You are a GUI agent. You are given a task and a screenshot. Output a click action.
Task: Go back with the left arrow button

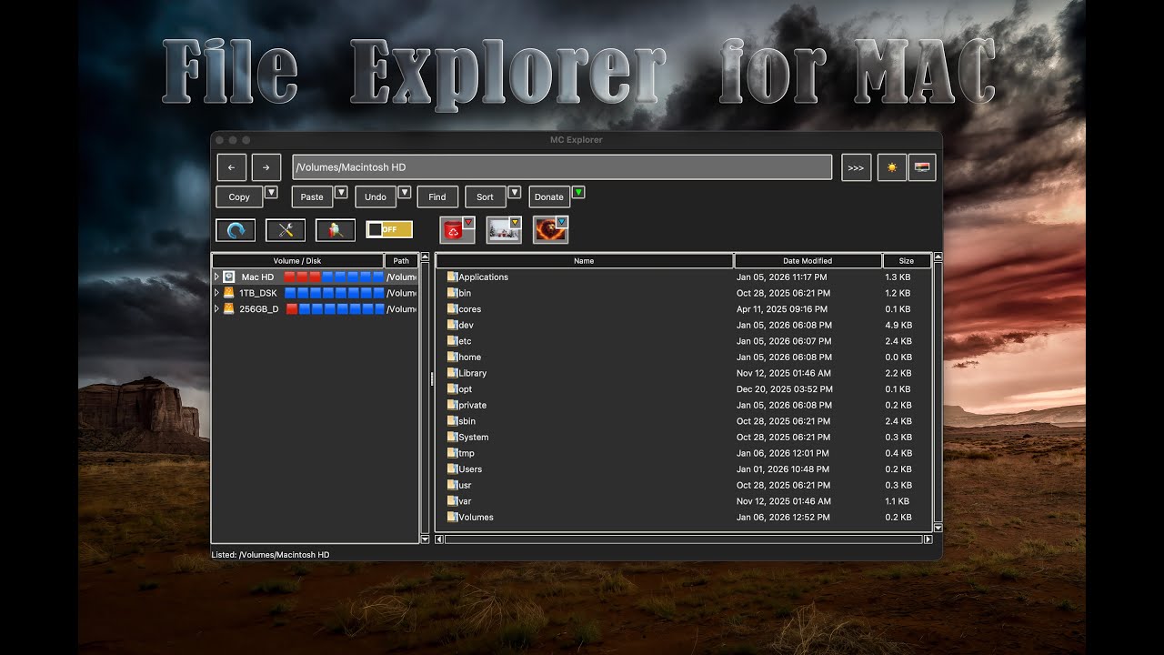coord(232,167)
